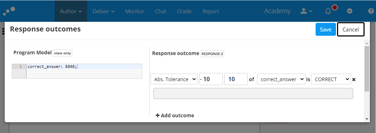Expand the Abs. Tolerance dropdown

tap(174, 79)
